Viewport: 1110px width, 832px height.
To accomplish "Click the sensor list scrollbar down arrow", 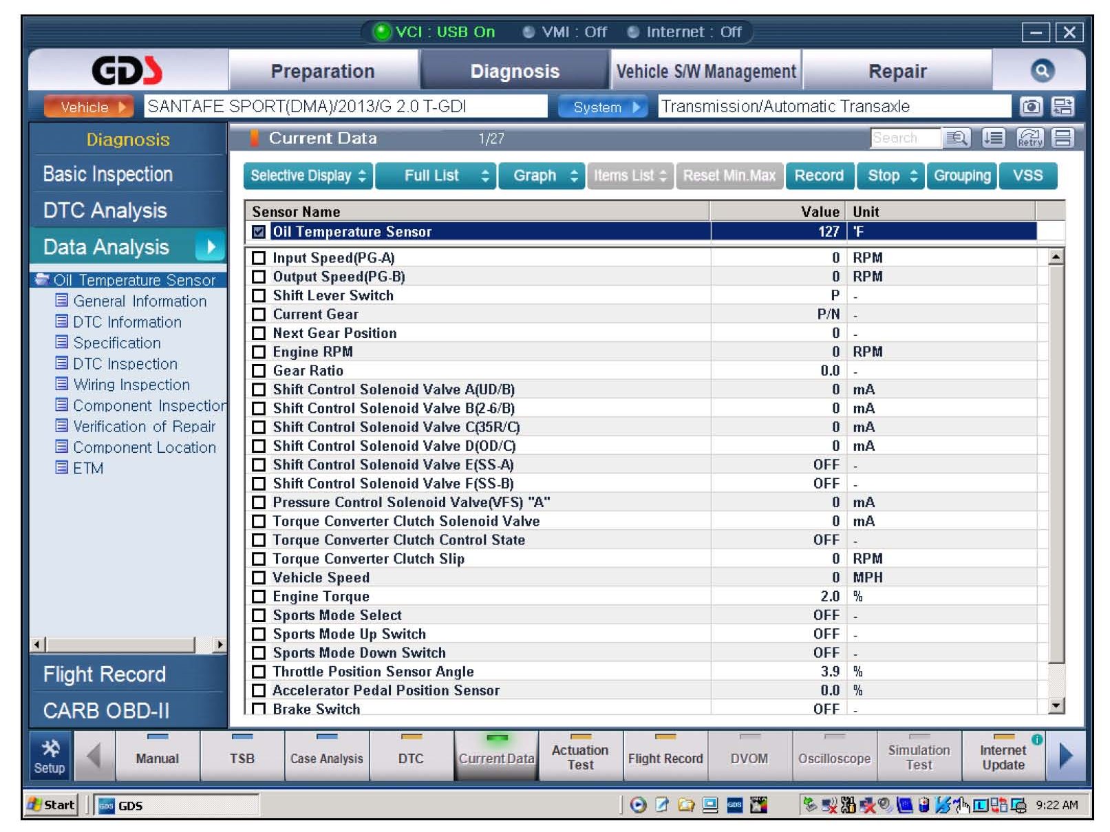I will point(1055,705).
